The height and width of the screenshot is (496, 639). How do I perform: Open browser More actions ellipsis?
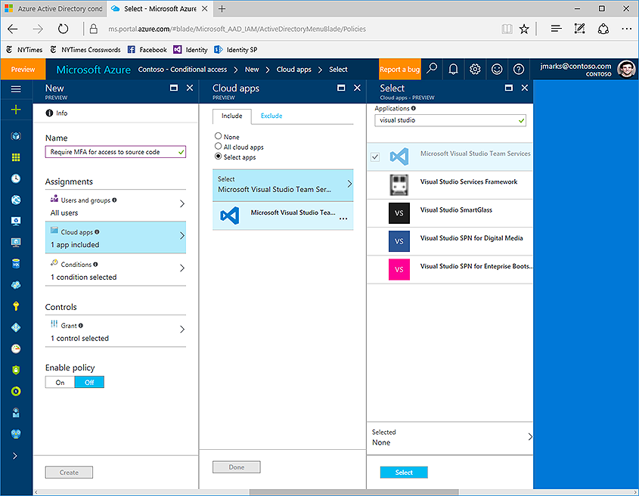coord(626,29)
